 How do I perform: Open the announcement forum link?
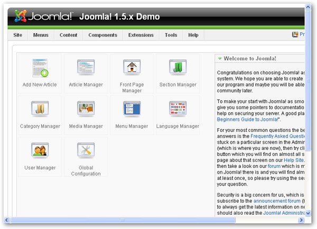(277, 201)
